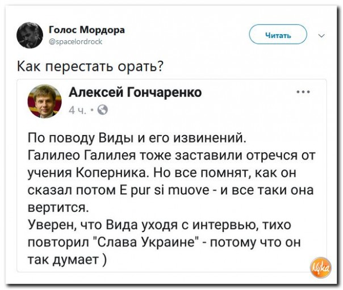343x290 pixels.
Task: Click the Голос Мордора profile avatar
Action: coord(30,35)
